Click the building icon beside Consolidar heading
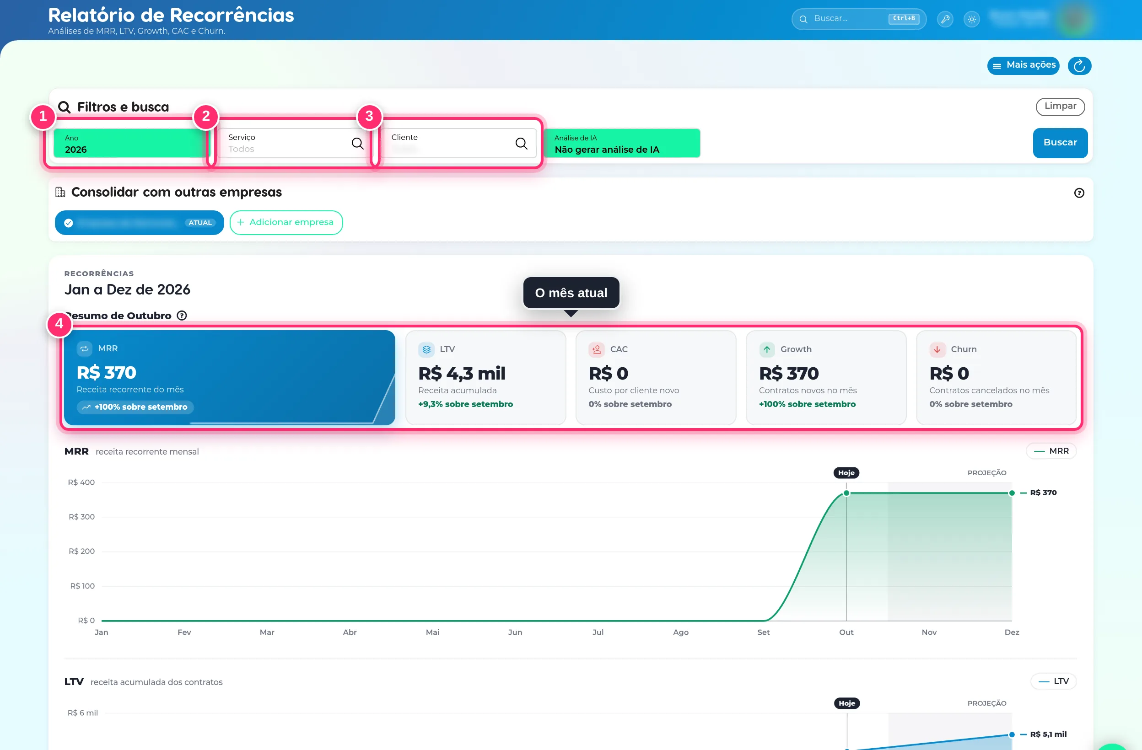1142x750 pixels. 60,192
